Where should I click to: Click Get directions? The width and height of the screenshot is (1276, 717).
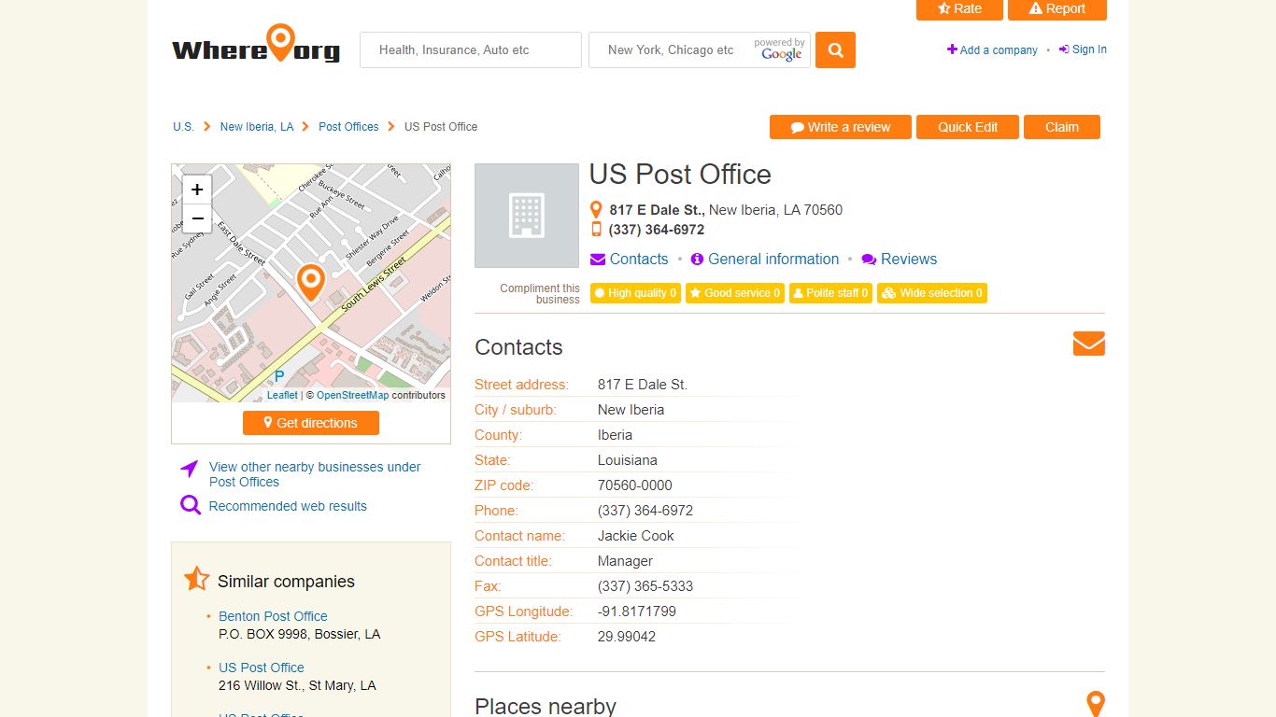tap(311, 423)
